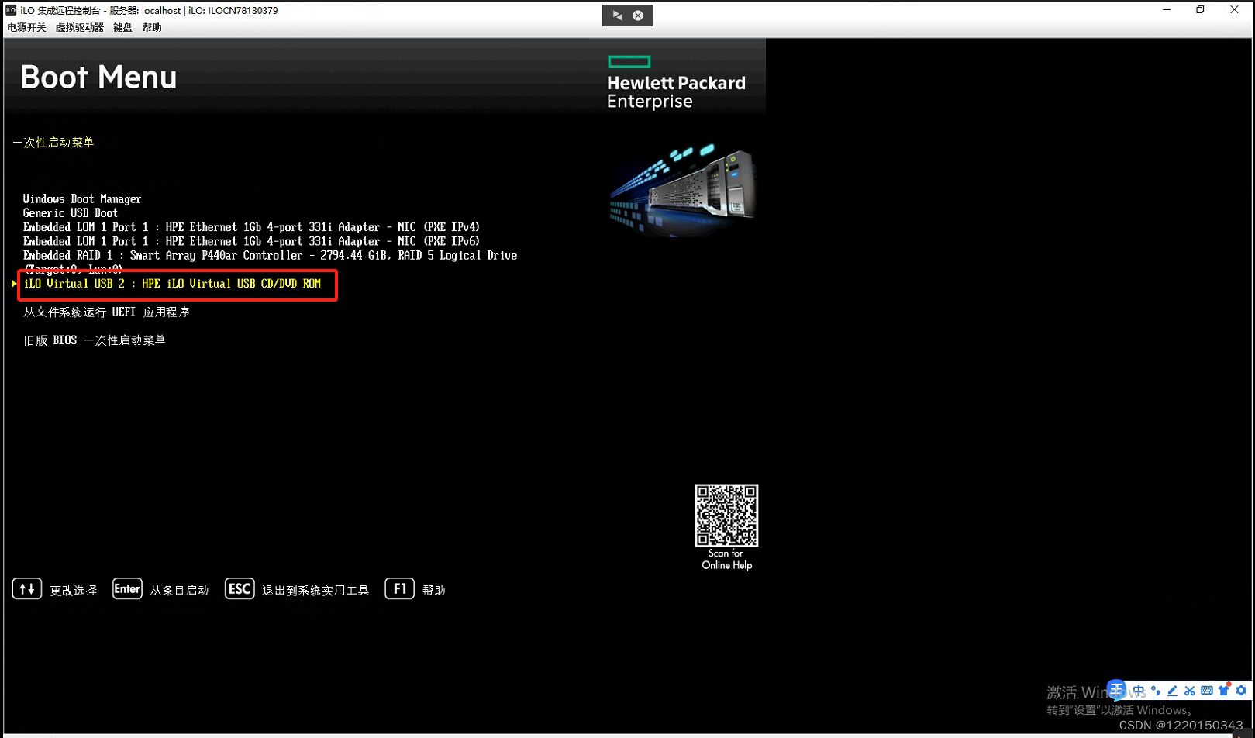Click the server rack image
1255x738 pixels.
tap(682, 189)
